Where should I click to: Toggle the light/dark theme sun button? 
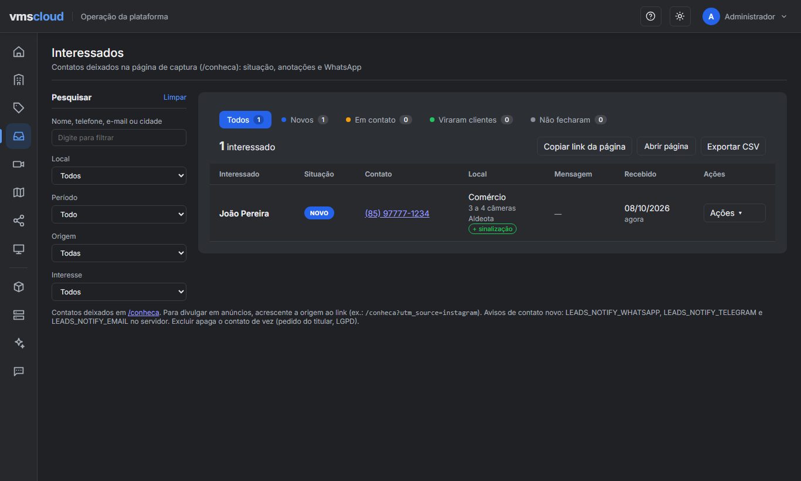(680, 16)
